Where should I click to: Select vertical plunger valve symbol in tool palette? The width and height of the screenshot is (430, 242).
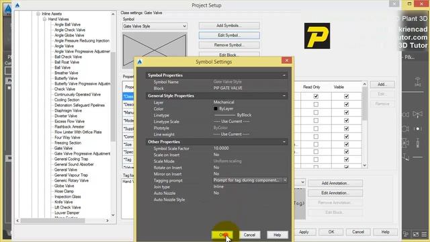point(417,143)
